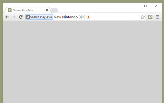The height and width of the screenshot is (103, 164).
Task: Select the Search Play-Asia tab
Action: point(27,10)
